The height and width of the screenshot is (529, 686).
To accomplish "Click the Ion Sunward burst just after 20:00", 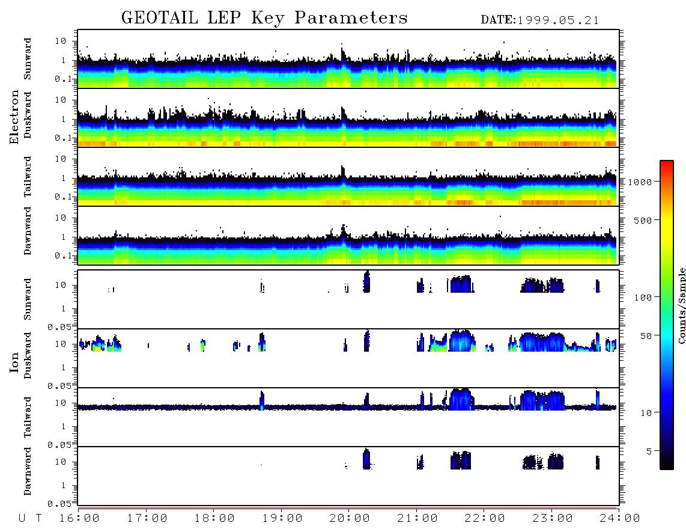I will 366,281.
